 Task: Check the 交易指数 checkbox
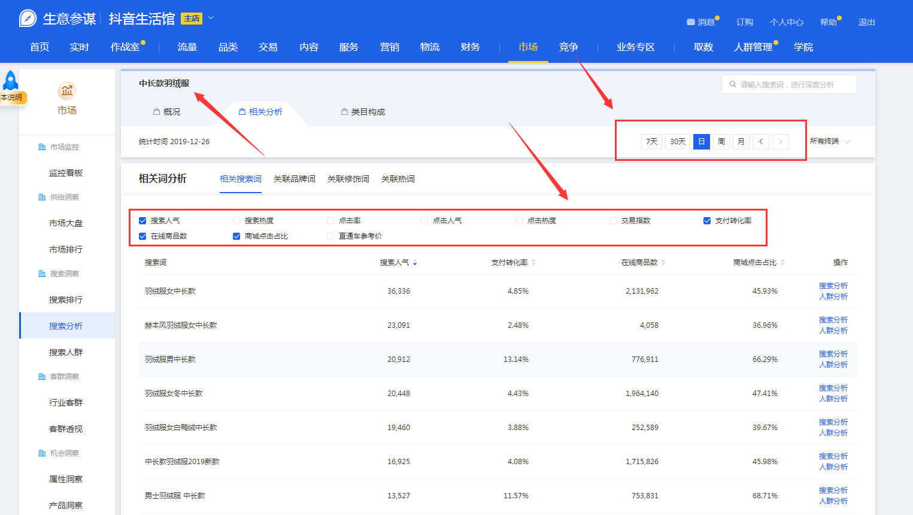coord(613,221)
